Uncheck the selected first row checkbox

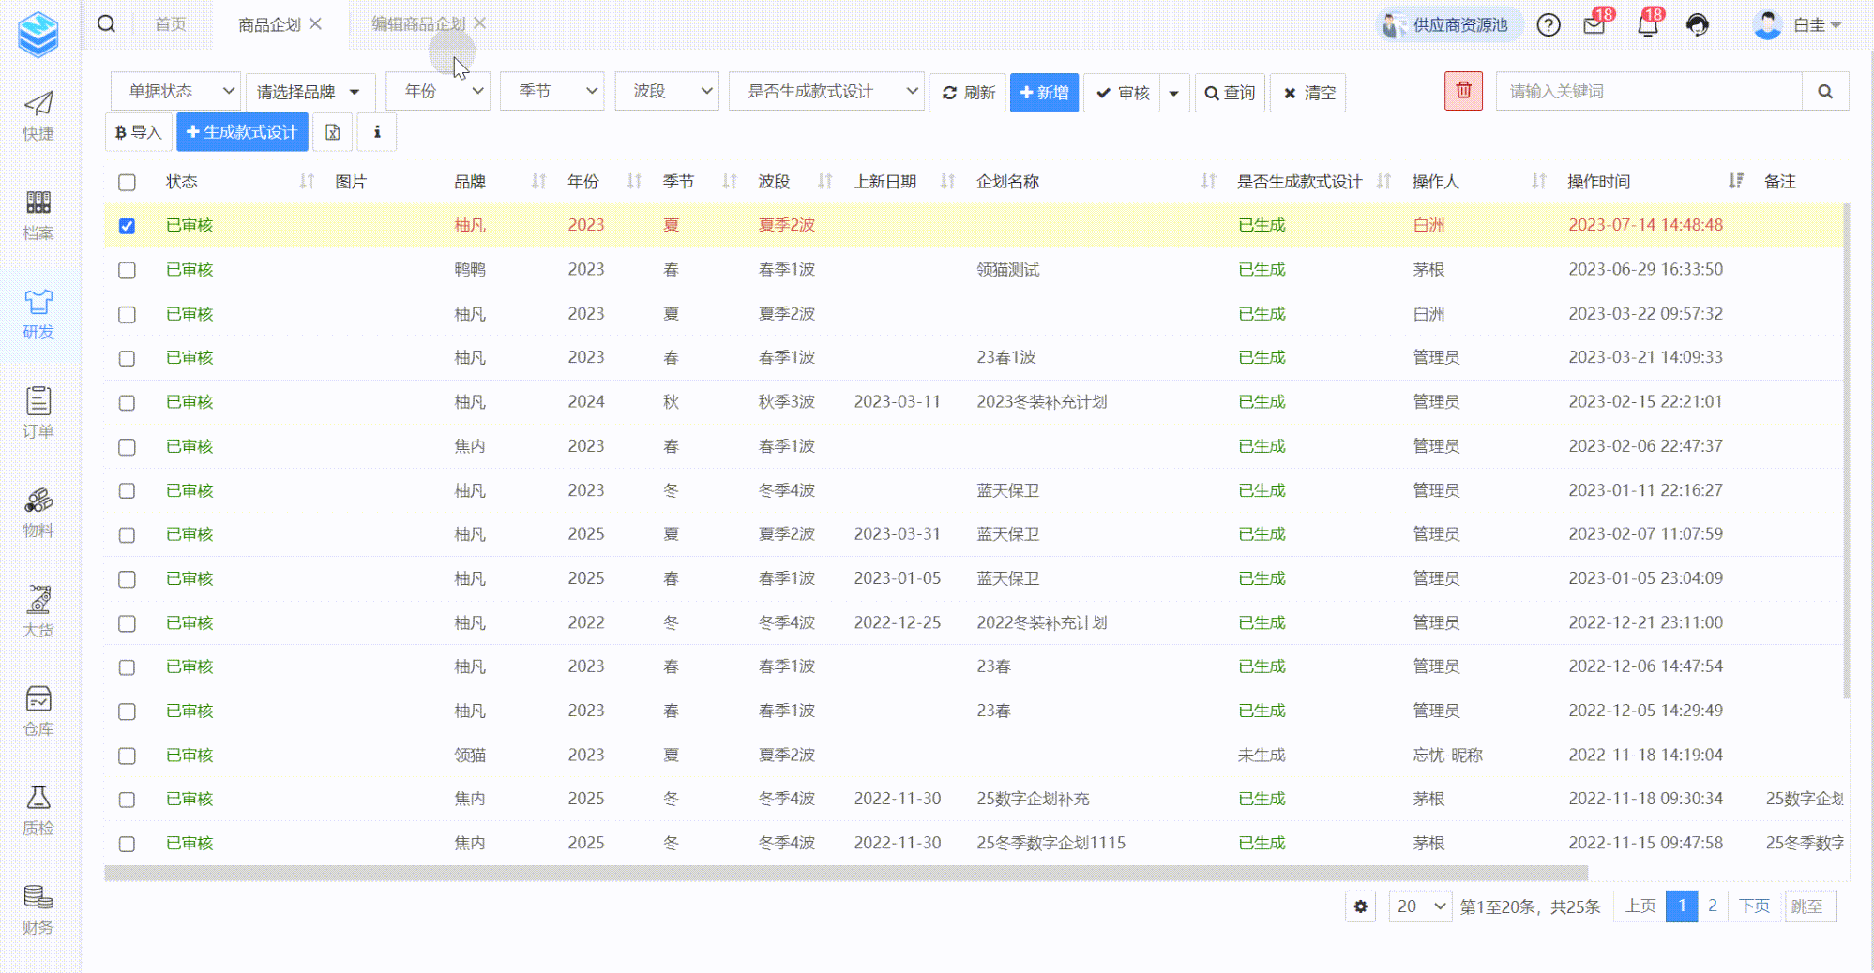pyautogui.click(x=128, y=226)
